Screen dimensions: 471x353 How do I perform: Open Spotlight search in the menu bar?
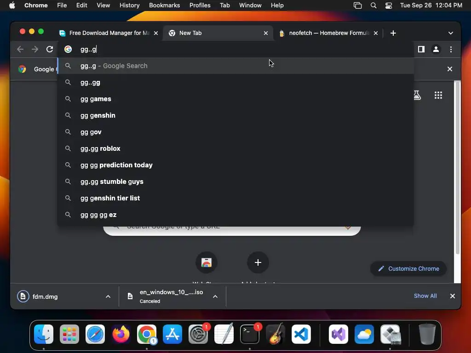373,6
